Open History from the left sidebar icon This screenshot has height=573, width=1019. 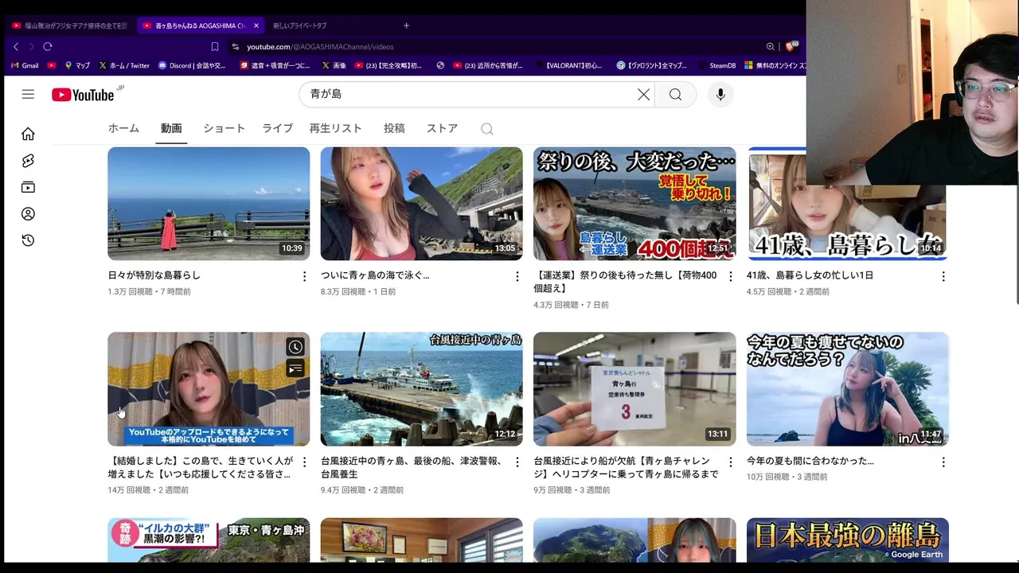pos(28,240)
